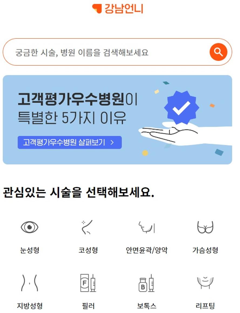
Task: Select the eye surgery (눈성형) icon
Action: point(29,227)
